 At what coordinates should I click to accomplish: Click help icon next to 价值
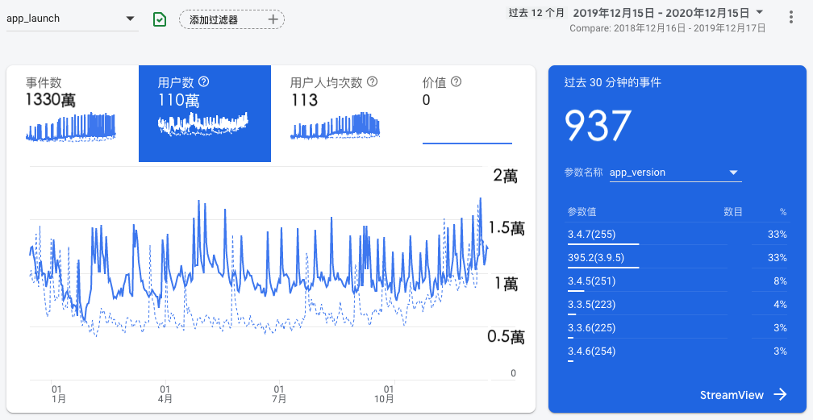tap(456, 81)
